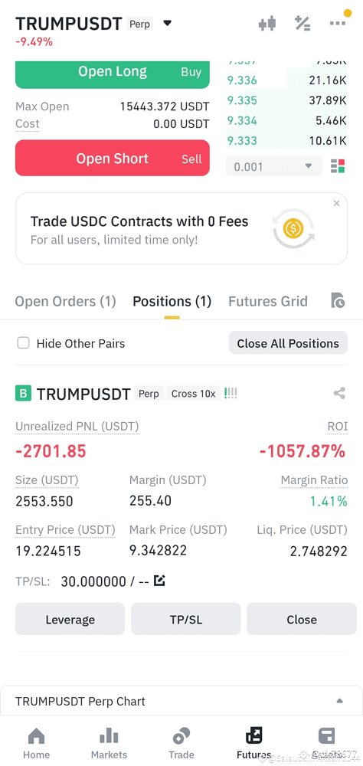
Task: Tap Close All Positions button
Action: pyautogui.click(x=288, y=343)
